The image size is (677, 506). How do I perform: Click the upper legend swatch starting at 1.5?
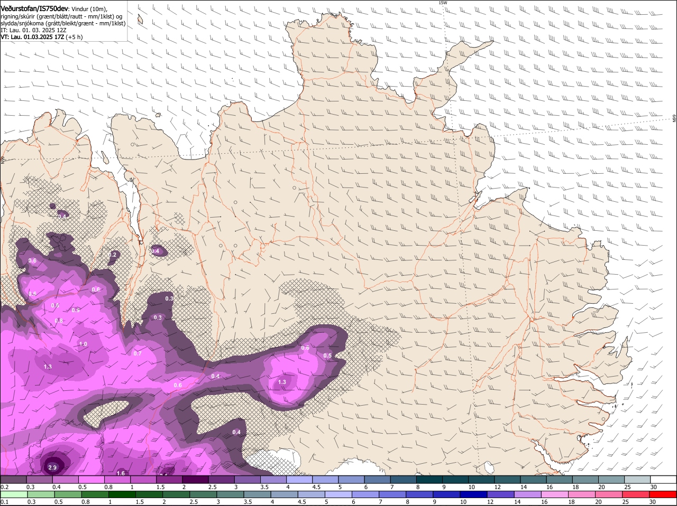[169, 479]
